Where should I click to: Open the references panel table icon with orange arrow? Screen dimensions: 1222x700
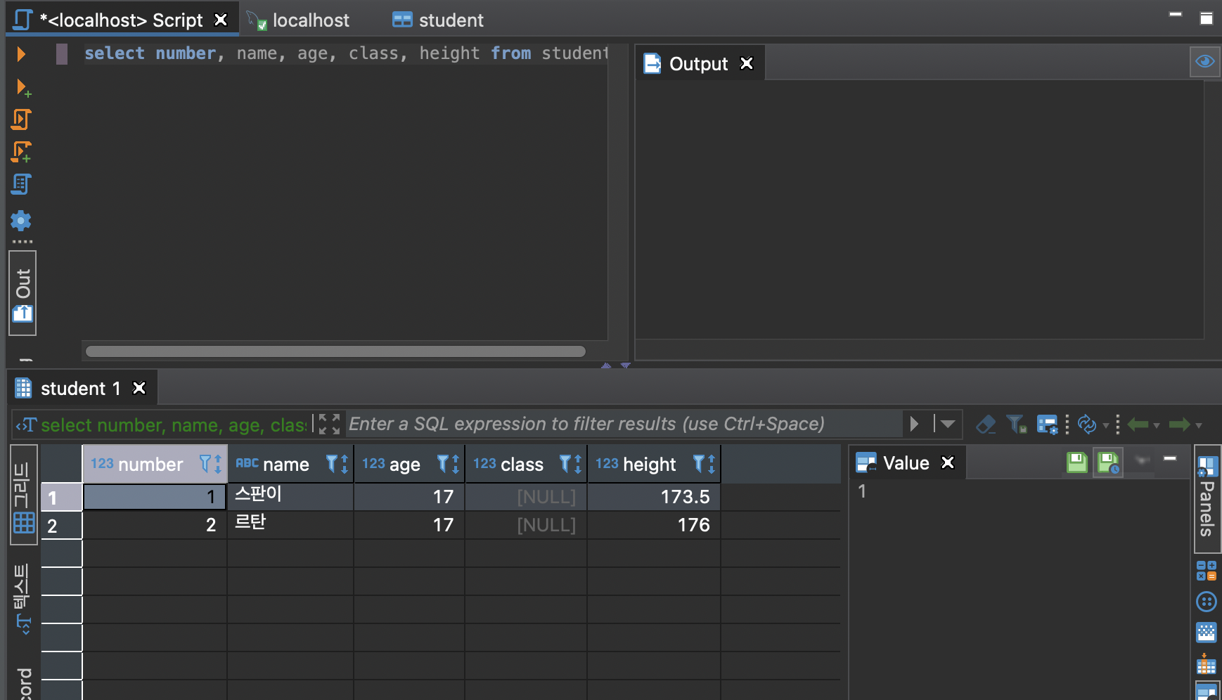pos(1207,663)
